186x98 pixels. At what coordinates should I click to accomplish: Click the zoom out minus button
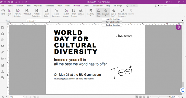(x=151, y=97)
